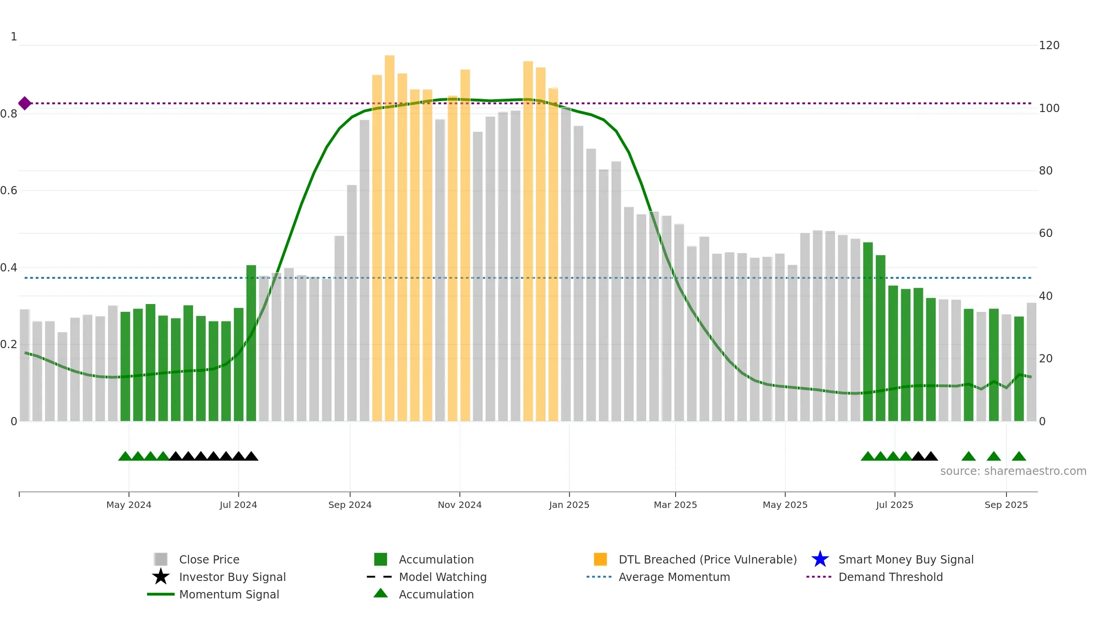Click the black Investor Buy Signal star
1103x620 pixels.
(161, 576)
